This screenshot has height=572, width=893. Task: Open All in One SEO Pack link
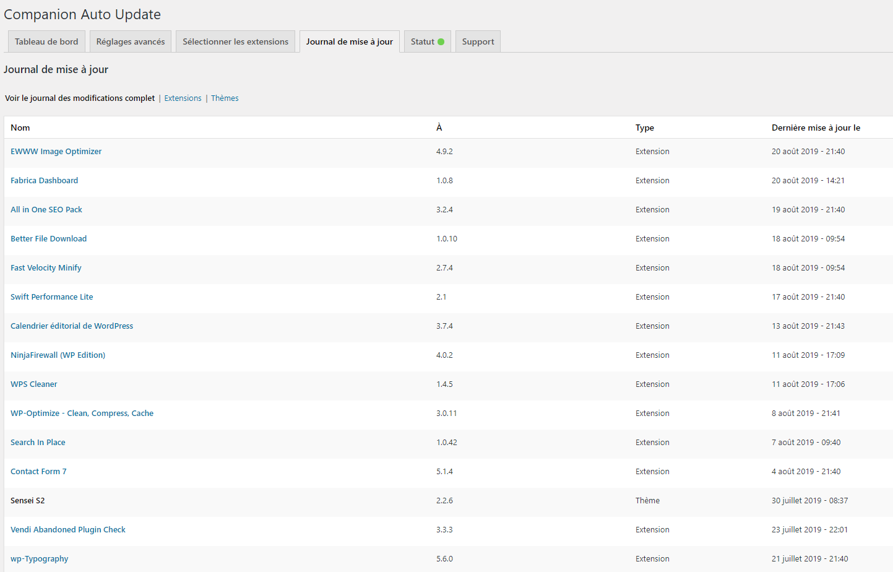tap(46, 209)
